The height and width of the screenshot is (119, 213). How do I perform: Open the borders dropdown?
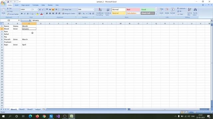pos(34,14)
